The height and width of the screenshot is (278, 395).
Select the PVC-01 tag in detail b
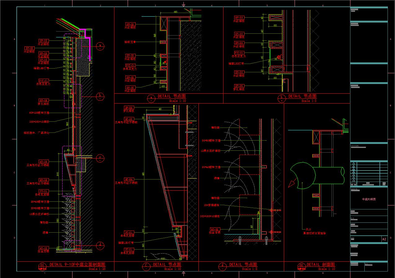[x=239, y=53]
